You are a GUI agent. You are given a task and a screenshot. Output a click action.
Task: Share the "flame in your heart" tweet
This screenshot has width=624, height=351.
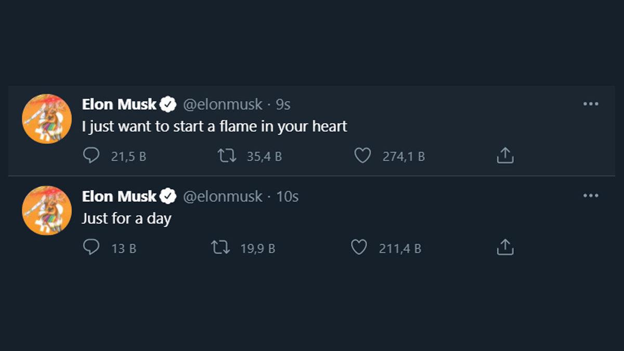point(505,155)
